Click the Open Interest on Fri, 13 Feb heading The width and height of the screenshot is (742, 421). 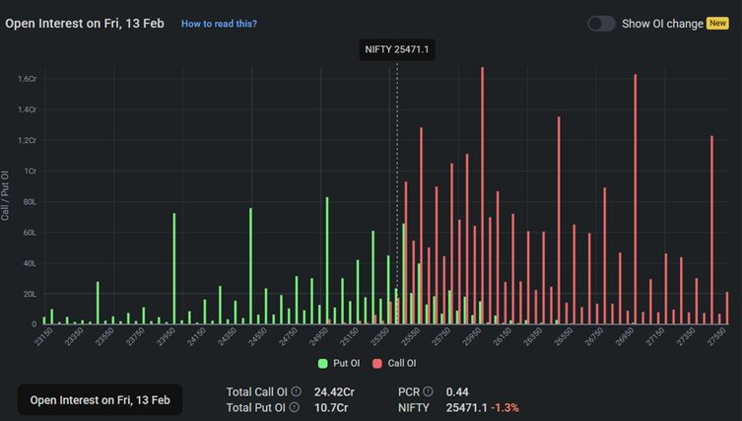point(86,23)
